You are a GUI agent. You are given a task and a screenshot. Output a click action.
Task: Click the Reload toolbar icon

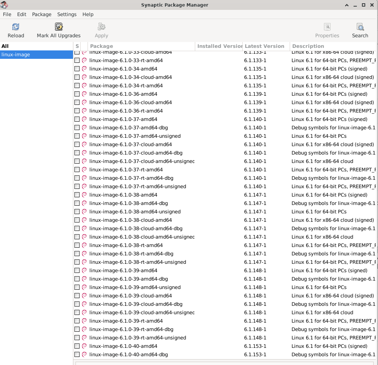(x=16, y=27)
